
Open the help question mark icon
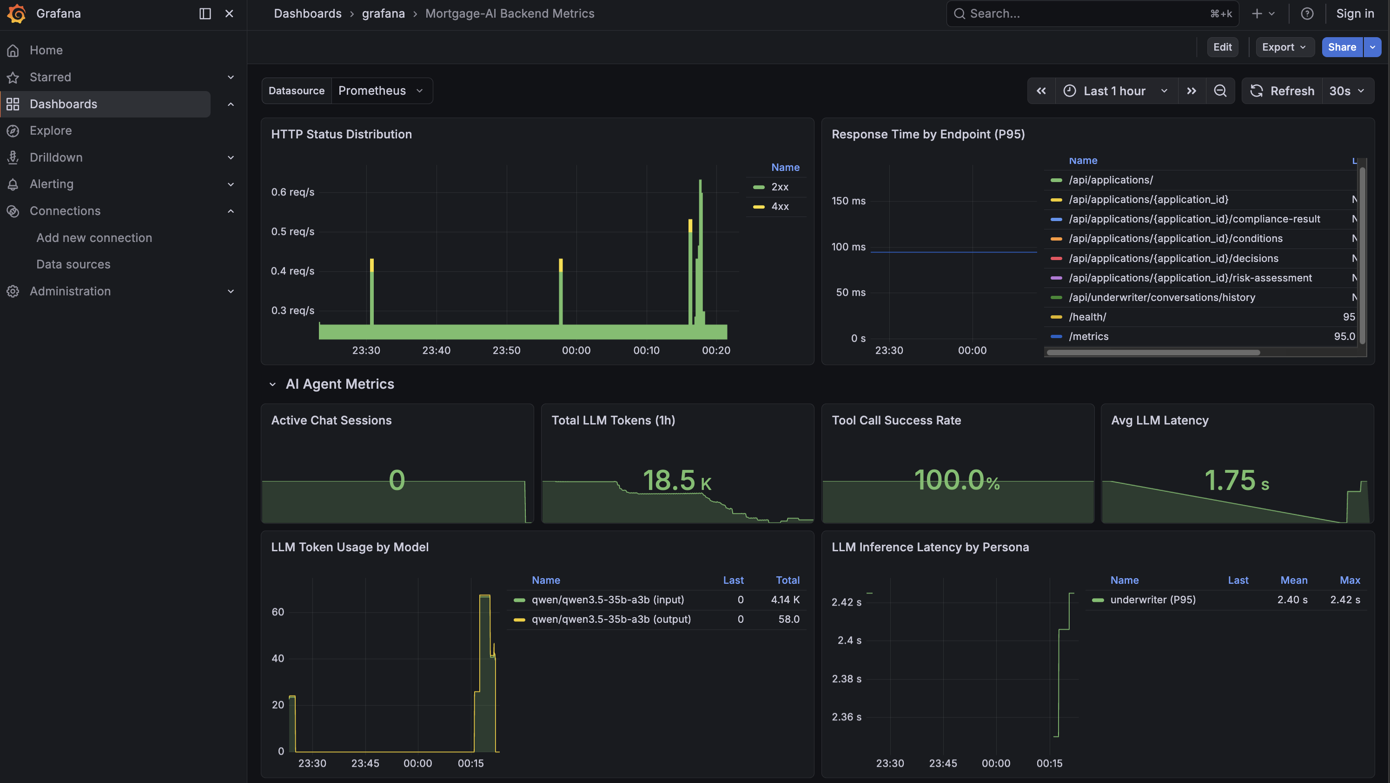[1307, 13]
